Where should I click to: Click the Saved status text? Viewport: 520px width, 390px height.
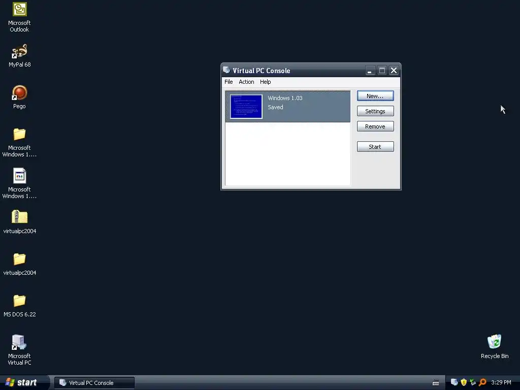click(x=275, y=107)
